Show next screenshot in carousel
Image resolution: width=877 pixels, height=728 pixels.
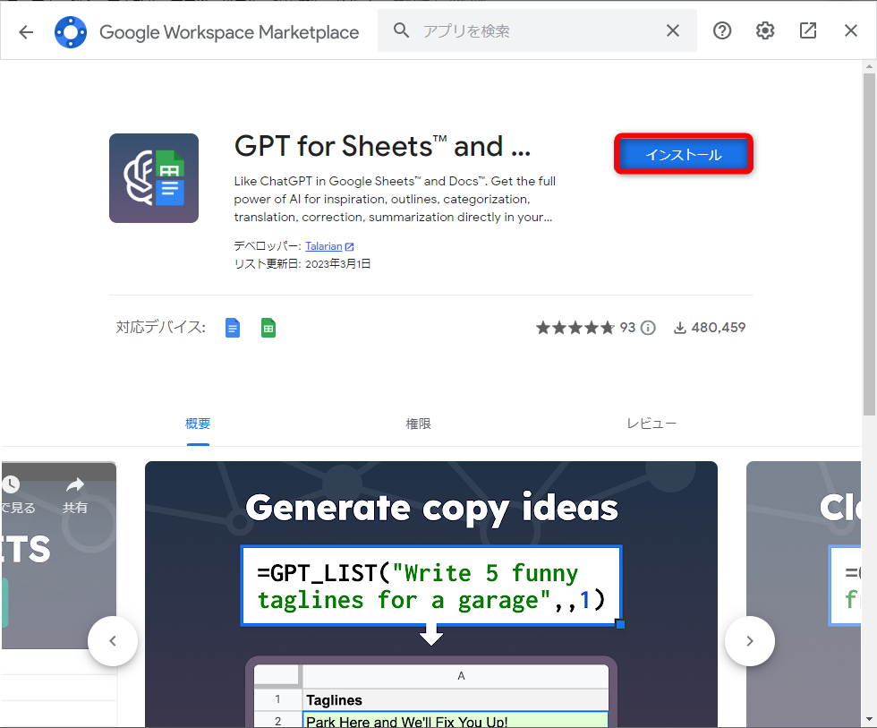click(x=750, y=641)
